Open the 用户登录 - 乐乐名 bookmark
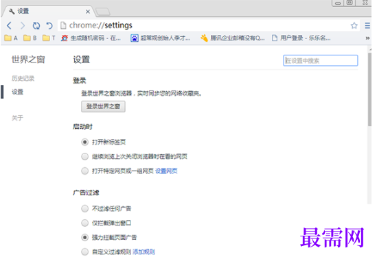The width and height of the screenshot is (377, 259). (301, 38)
